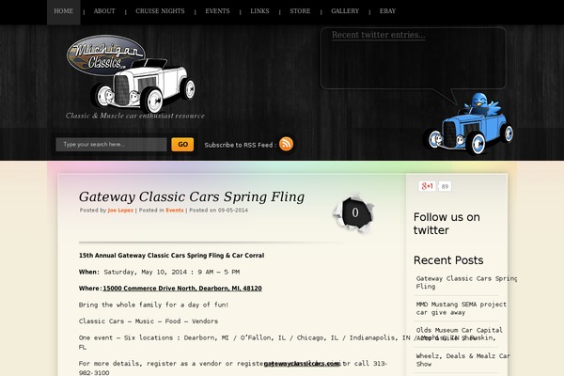Open the comment count bubble showing 0
This screenshot has width=564, height=376.
354,213
